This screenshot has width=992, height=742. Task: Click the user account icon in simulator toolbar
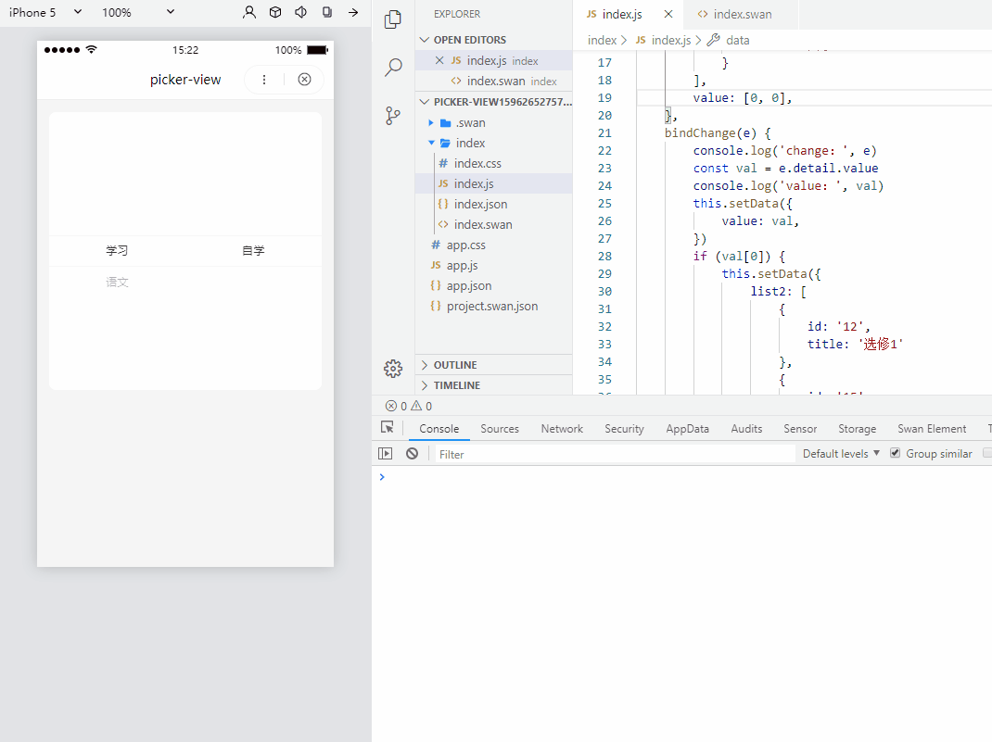pyautogui.click(x=249, y=12)
